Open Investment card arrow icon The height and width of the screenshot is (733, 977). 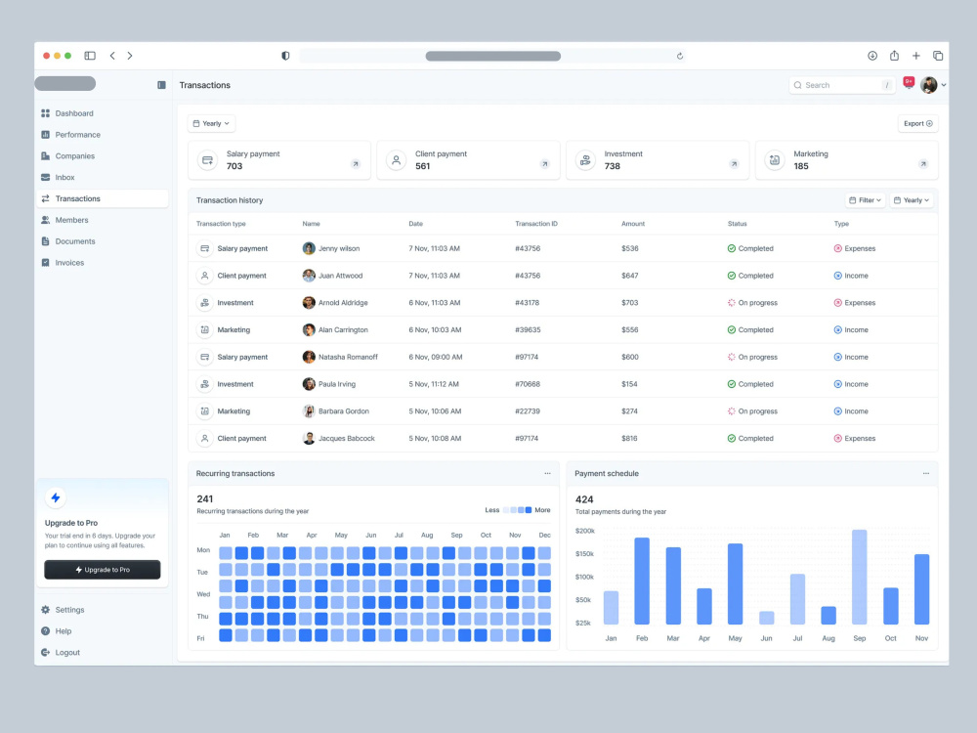tap(734, 164)
